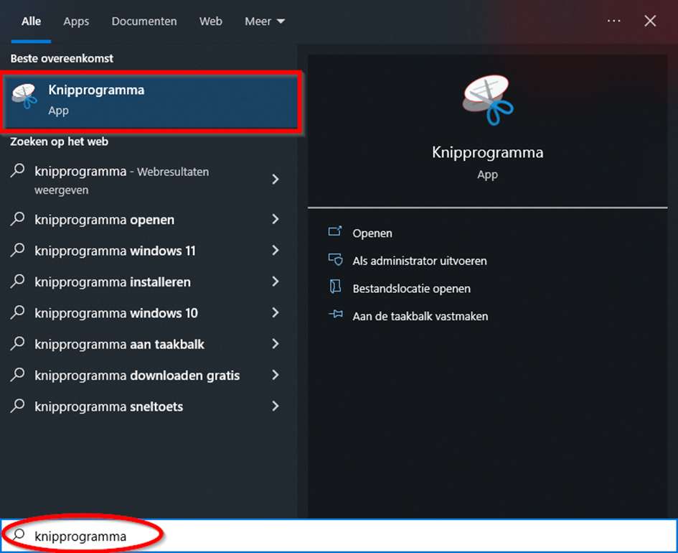Expand the arrow beside knipprogramma windows 11
Screen dimensions: 678x553
tap(275, 251)
